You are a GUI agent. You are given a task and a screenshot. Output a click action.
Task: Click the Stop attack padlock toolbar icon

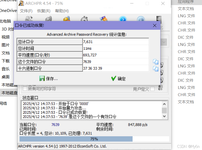tap(67, 19)
